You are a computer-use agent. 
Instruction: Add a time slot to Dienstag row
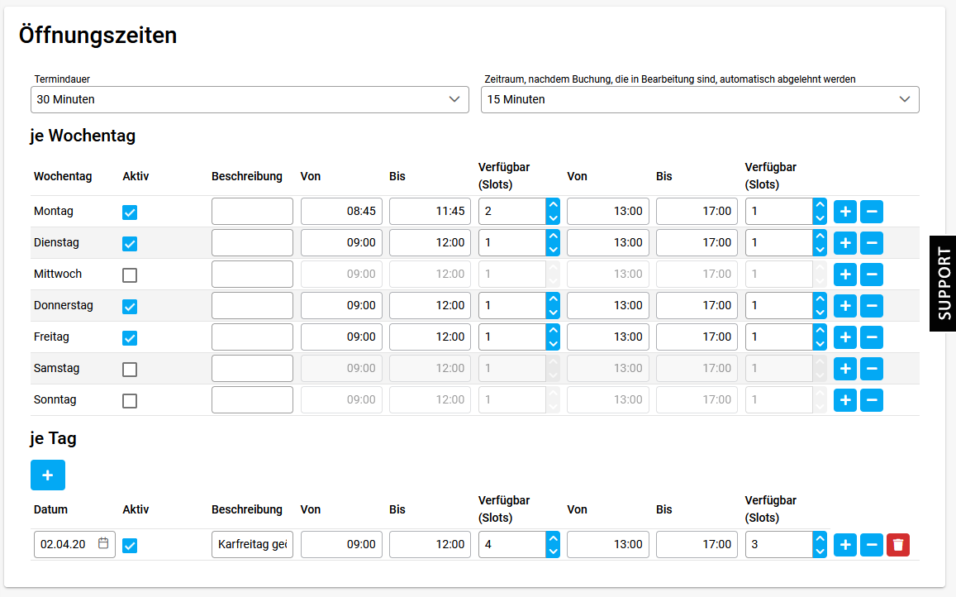click(x=845, y=243)
